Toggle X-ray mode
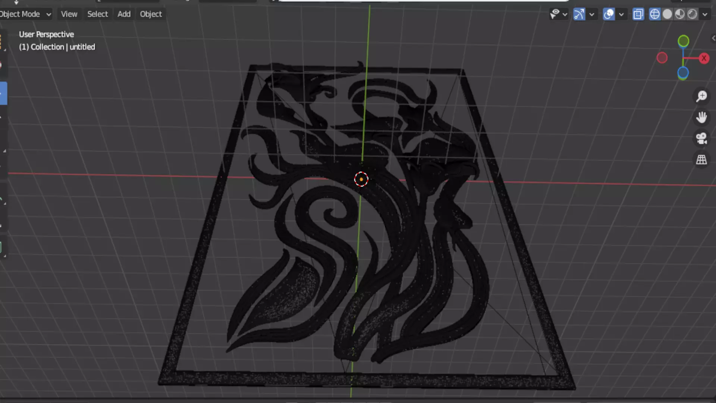The width and height of the screenshot is (716, 403). click(x=638, y=14)
